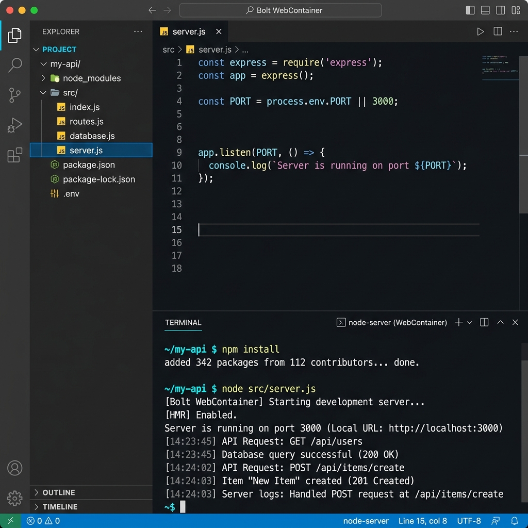Open notifications bell icon
The image size is (528, 528).
tap(514, 521)
